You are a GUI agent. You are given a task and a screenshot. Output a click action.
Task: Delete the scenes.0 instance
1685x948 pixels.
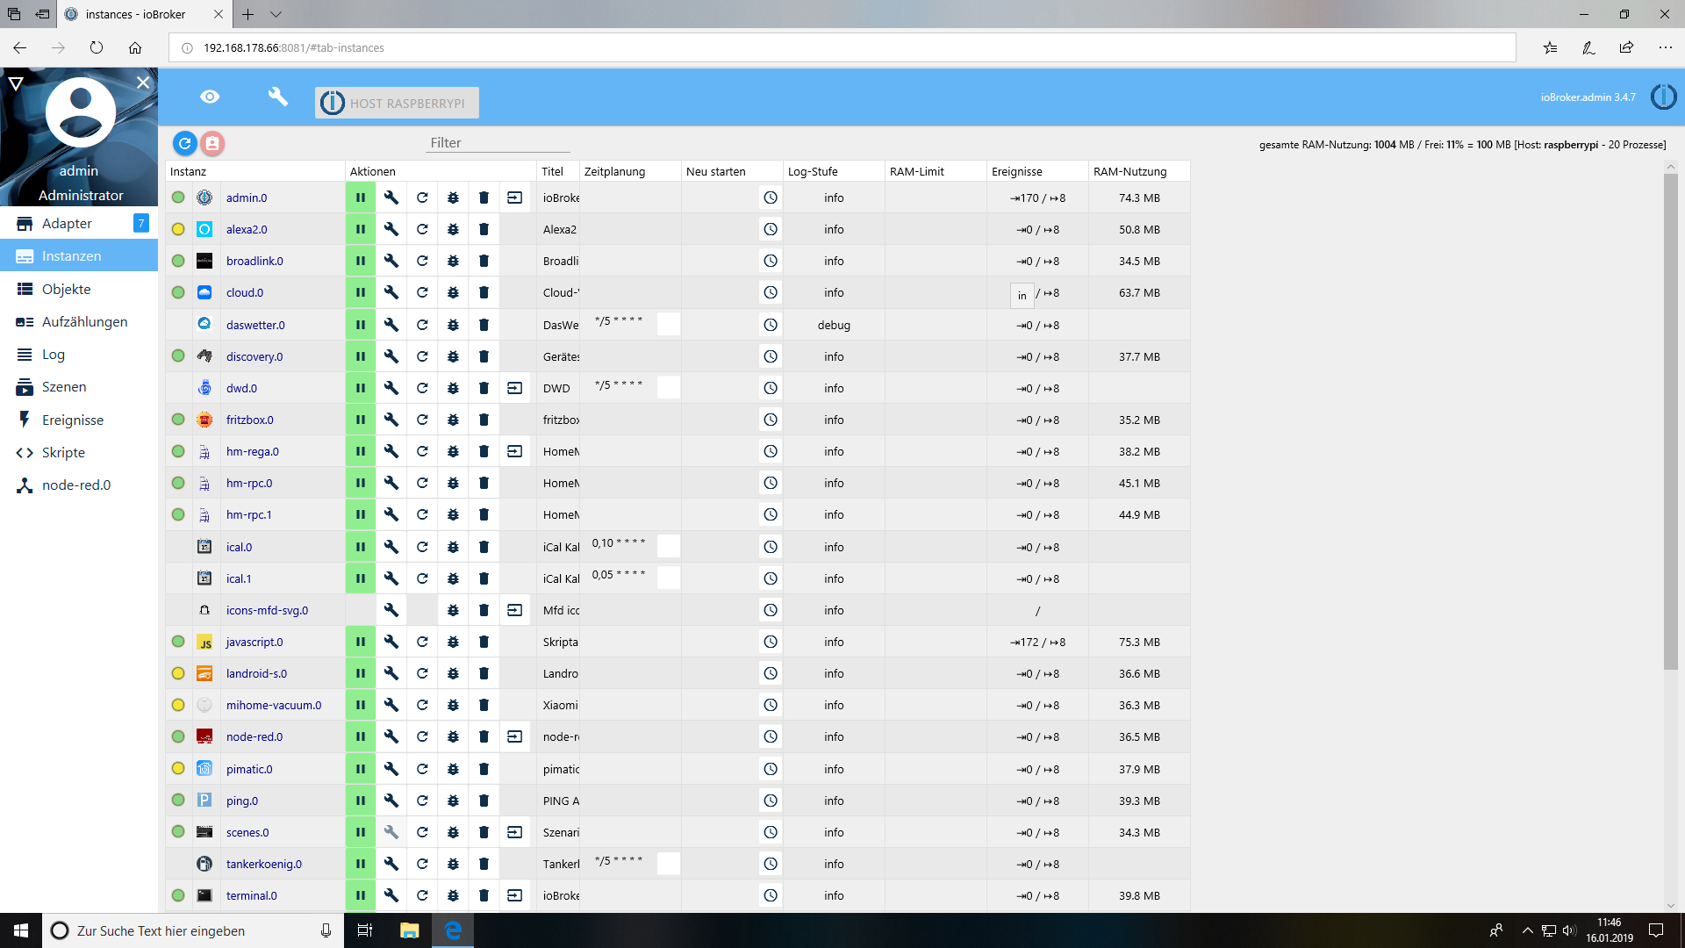484,832
